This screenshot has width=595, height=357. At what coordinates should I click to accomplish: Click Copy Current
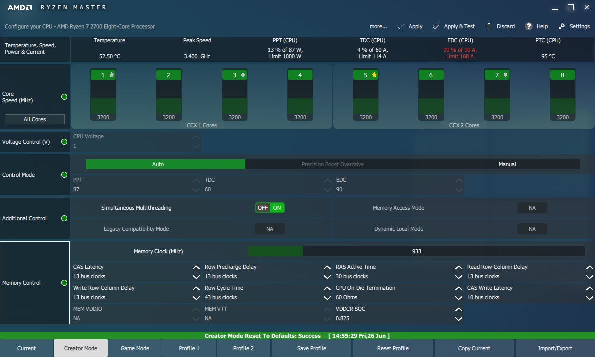point(474,348)
